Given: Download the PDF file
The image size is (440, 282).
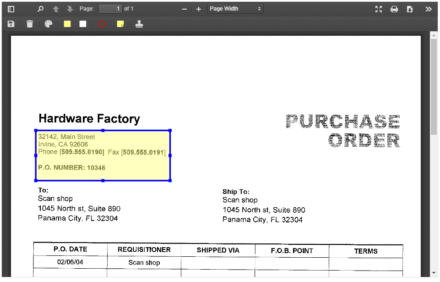Looking at the screenshot, I should (410, 9).
